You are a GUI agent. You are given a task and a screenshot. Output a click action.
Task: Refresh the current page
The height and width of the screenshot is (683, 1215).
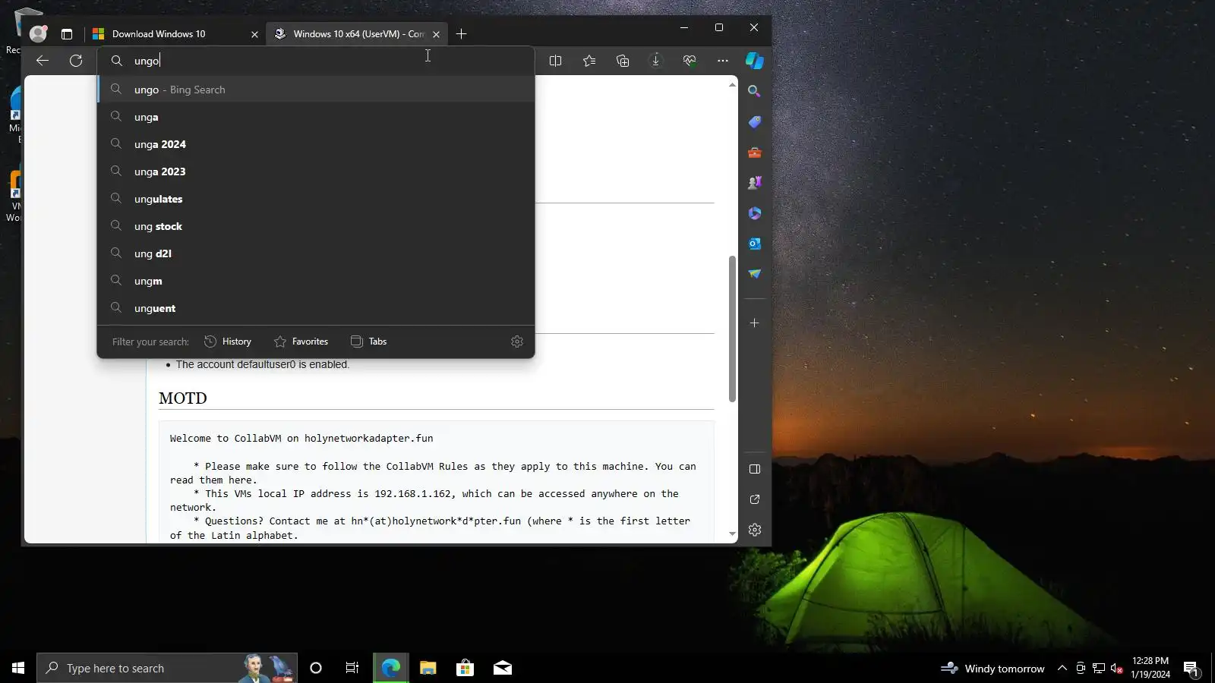pos(76,61)
